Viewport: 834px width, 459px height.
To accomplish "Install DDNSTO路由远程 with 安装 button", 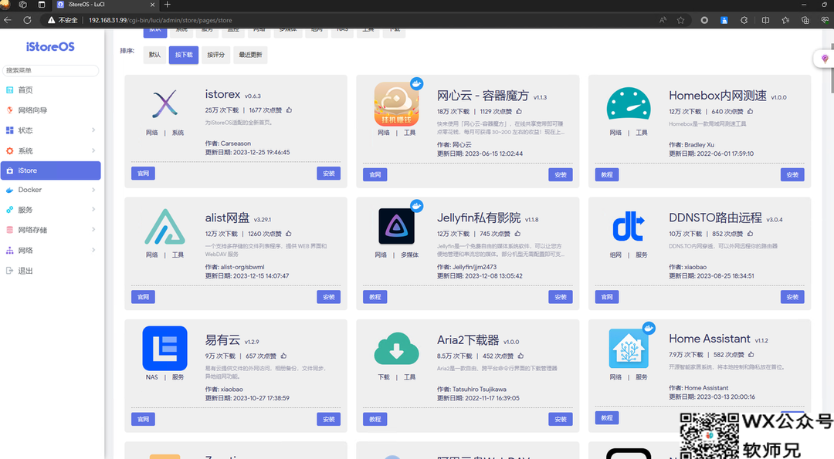I will tap(792, 297).
